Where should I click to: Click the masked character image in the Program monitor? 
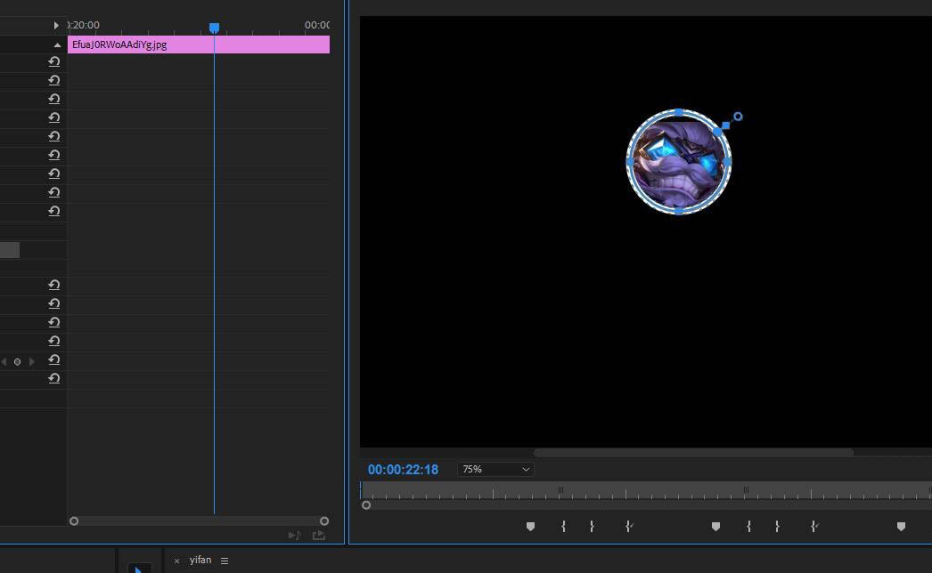coord(679,162)
